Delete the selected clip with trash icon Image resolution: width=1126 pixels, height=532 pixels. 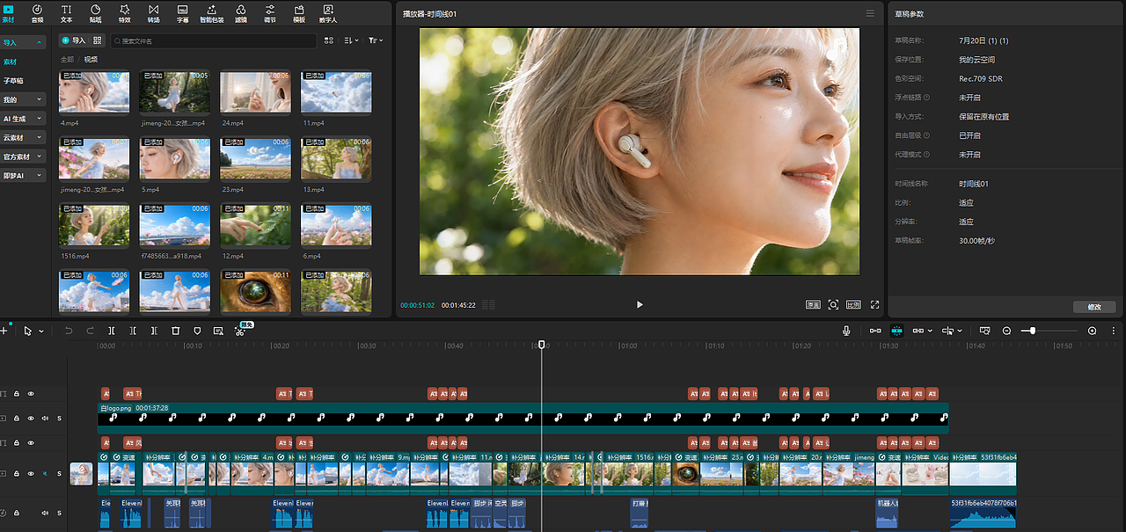coord(175,331)
